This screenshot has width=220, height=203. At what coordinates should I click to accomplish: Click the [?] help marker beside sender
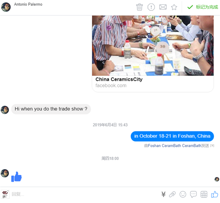coord(212,146)
